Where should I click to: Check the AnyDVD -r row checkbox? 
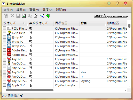pos(4,76)
